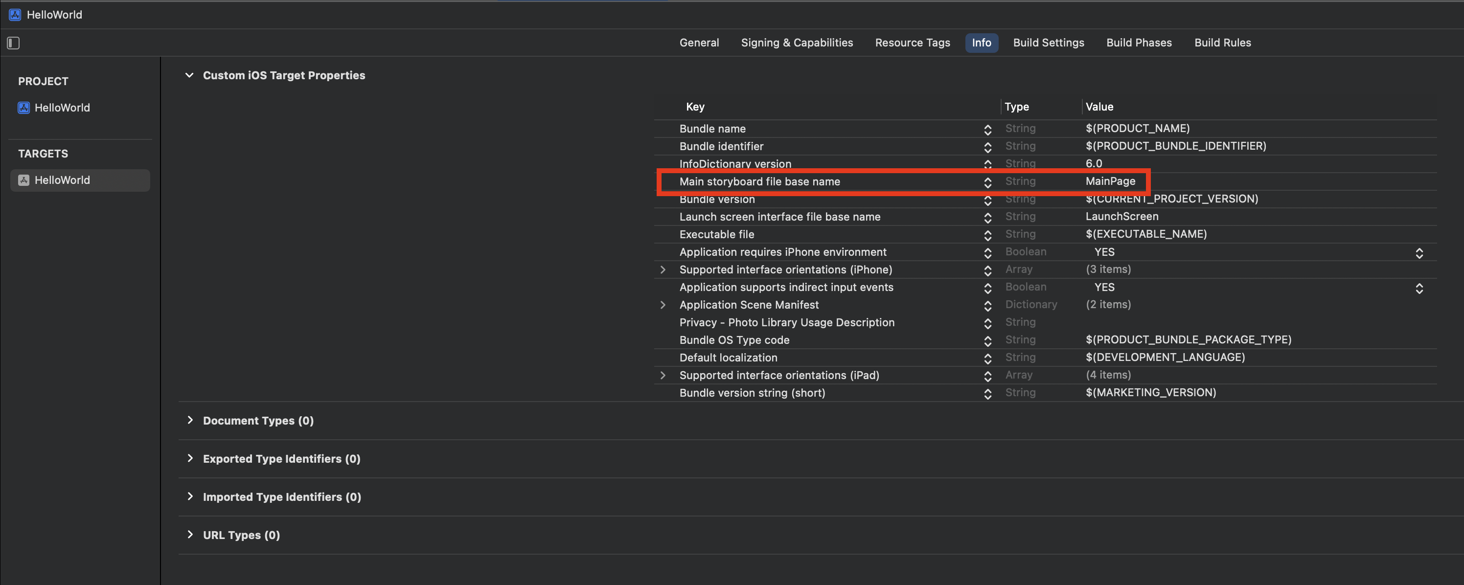Open key stepper for Default localization row
The height and width of the screenshot is (585, 1464).
pos(987,359)
